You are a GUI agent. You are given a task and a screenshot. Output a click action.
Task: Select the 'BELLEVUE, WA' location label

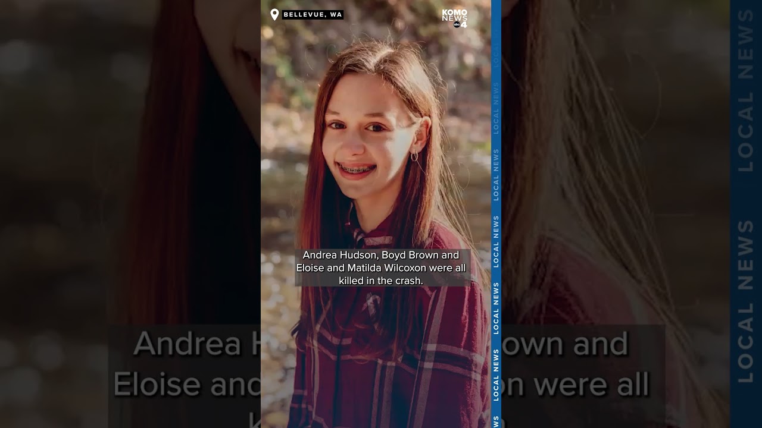[x=313, y=15]
